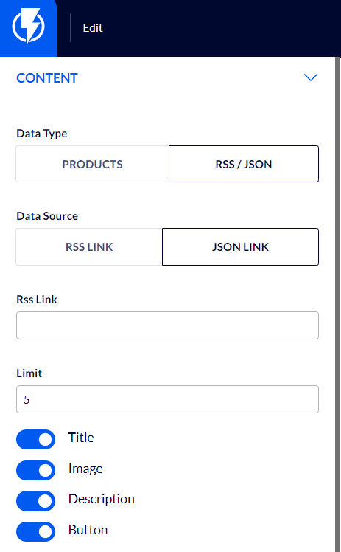Click the Image label text
The width and height of the screenshot is (341, 552).
(x=85, y=469)
